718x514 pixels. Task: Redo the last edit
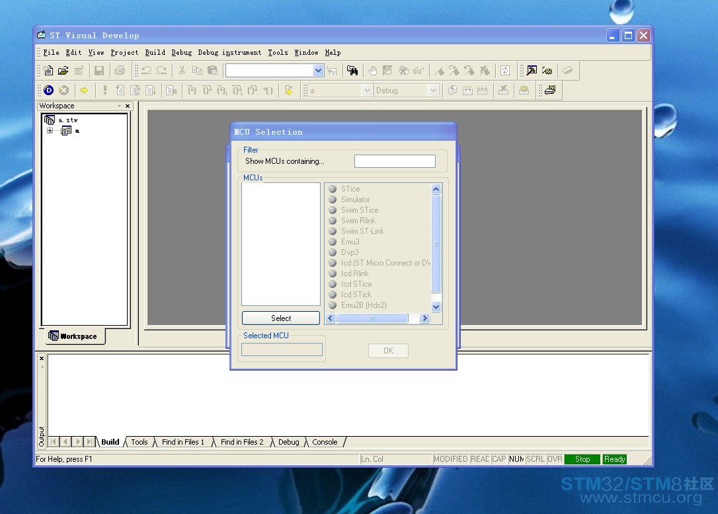[x=161, y=71]
